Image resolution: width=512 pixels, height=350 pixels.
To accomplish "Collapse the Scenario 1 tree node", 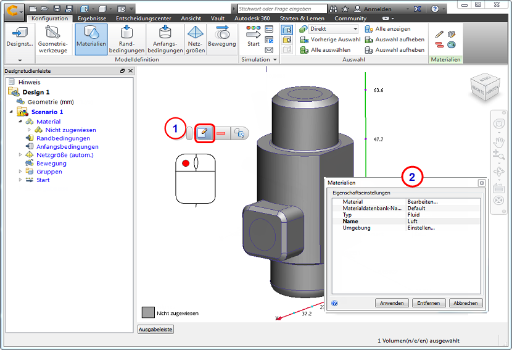I will (x=12, y=112).
